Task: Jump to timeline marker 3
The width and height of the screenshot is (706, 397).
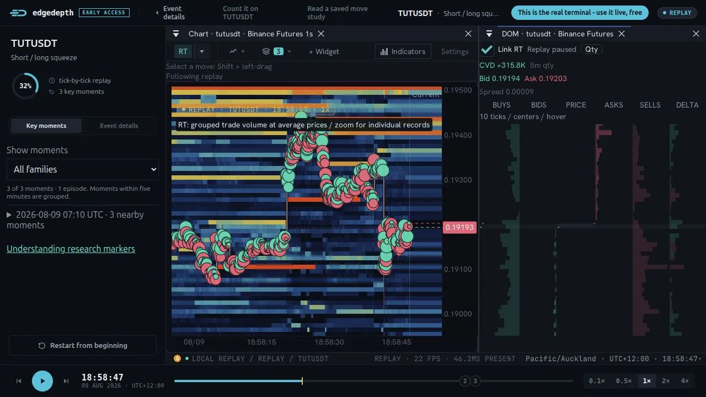Action: 475,381
